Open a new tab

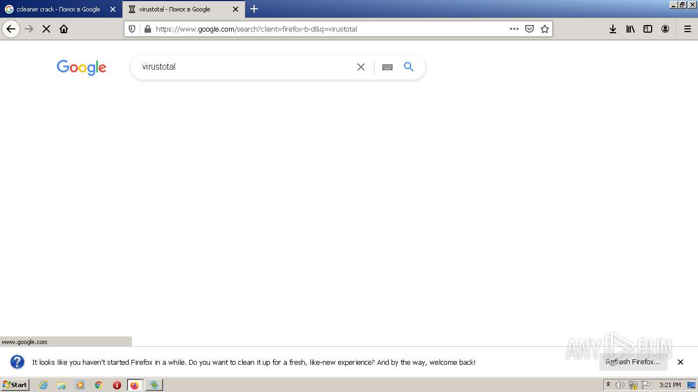(x=254, y=9)
